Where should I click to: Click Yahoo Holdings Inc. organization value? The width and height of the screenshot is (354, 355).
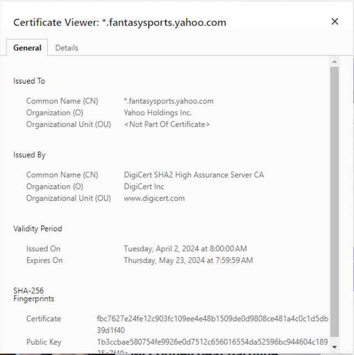coord(158,113)
